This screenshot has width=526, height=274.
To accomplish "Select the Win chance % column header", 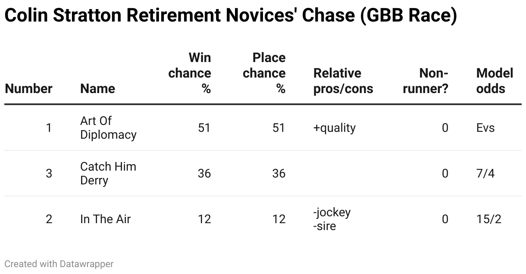I will pyautogui.click(x=190, y=73).
